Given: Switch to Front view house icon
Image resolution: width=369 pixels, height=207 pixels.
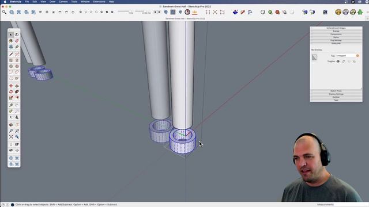Looking at the screenshot, I should 54,12.
